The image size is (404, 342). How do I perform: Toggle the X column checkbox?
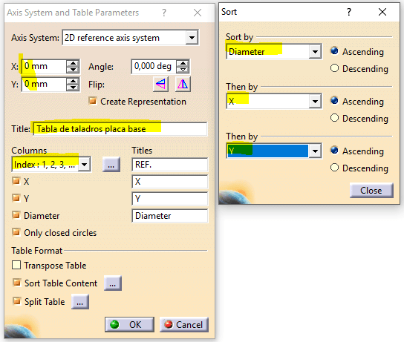tap(16, 181)
